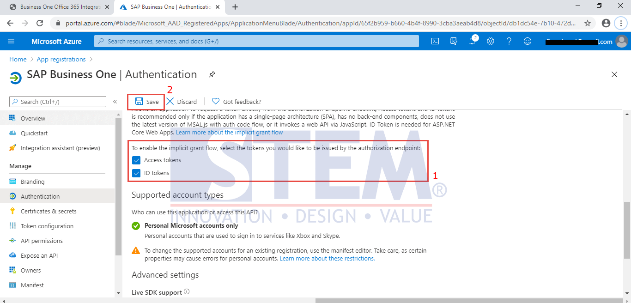Go to App registrations breadcrumb
The width and height of the screenshot is (631, 303).
pyautogui.click(x=61, y=59)
